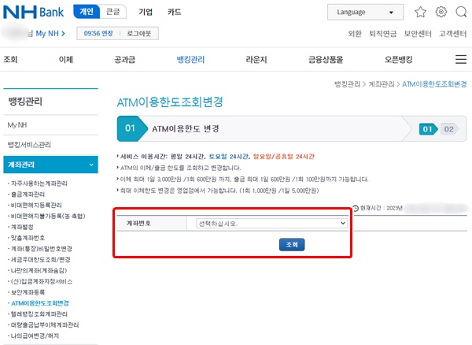Click 로그아웃 logout button
The image size is (472, 345).
coord(138,33)
